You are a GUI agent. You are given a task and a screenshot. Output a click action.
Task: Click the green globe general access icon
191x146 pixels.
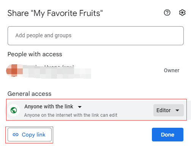[x=14, y=110]
